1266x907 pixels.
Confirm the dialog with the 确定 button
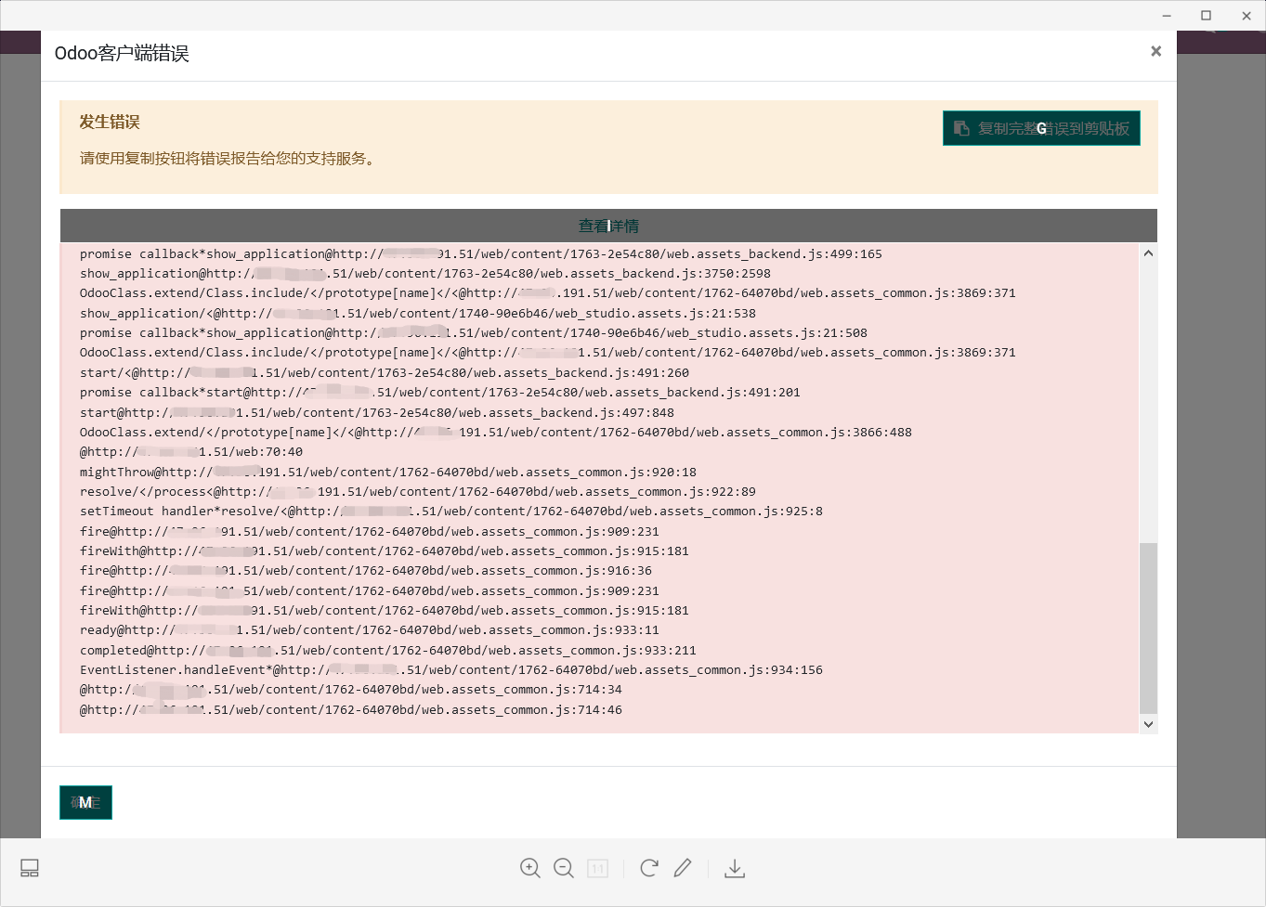[x=85, y=802]
